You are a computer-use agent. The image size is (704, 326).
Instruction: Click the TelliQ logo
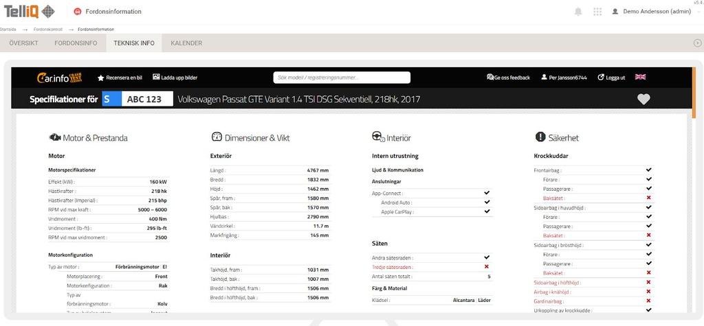click(x=29, y=11)
